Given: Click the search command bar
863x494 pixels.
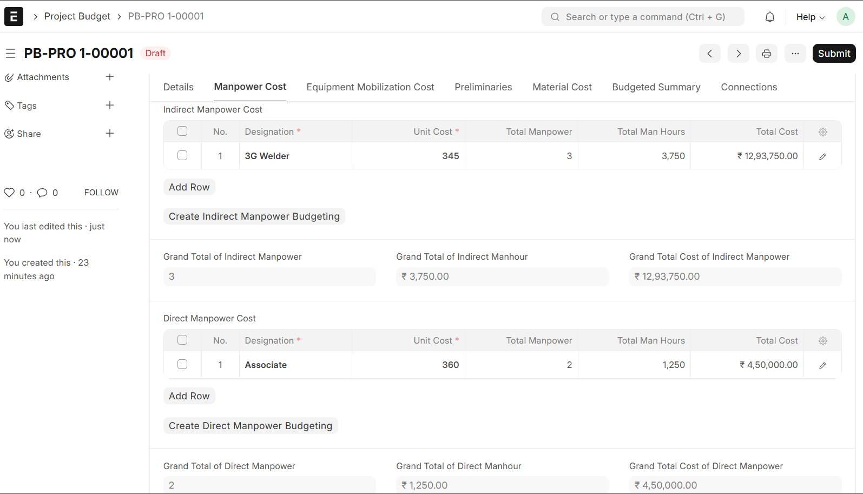Looking at the screenshot, I should coord(643,17).
